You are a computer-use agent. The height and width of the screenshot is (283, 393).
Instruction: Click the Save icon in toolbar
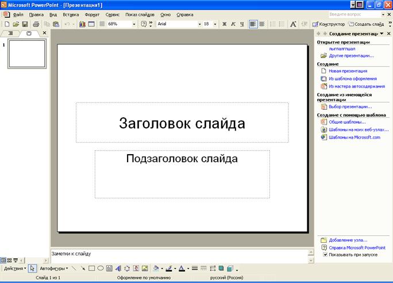(x=24, y=24)
